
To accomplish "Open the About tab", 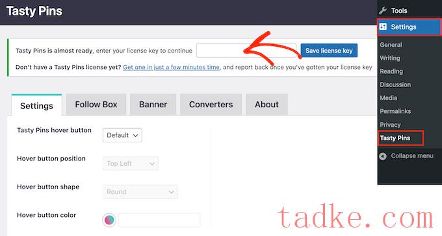I will pos(266,105).
